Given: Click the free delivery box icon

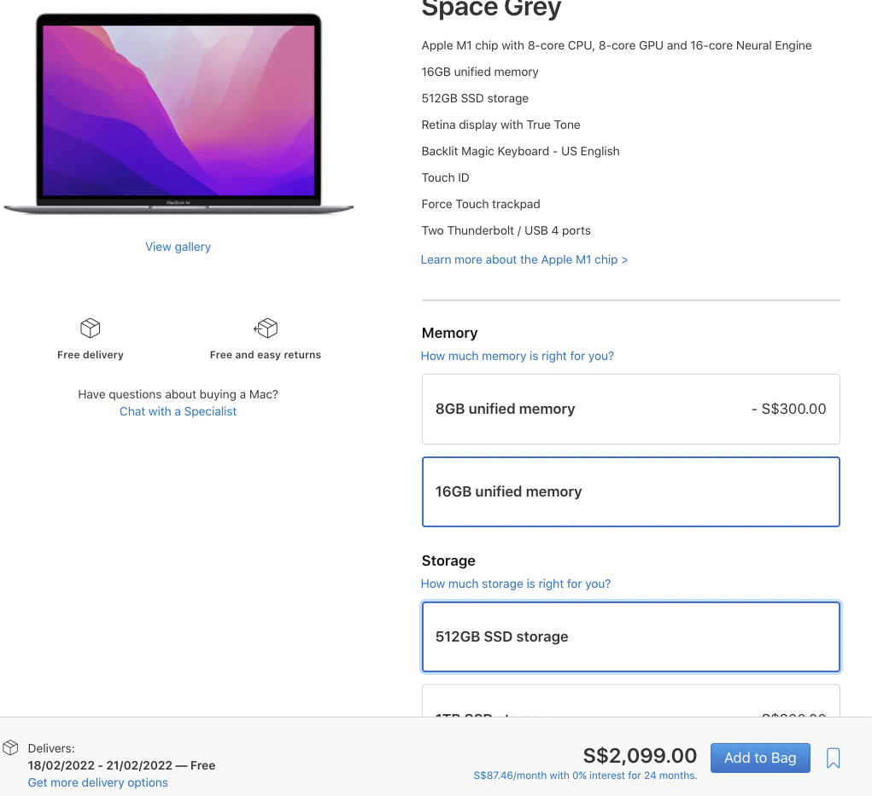Looking at the screenshot, I should (91, 328).
